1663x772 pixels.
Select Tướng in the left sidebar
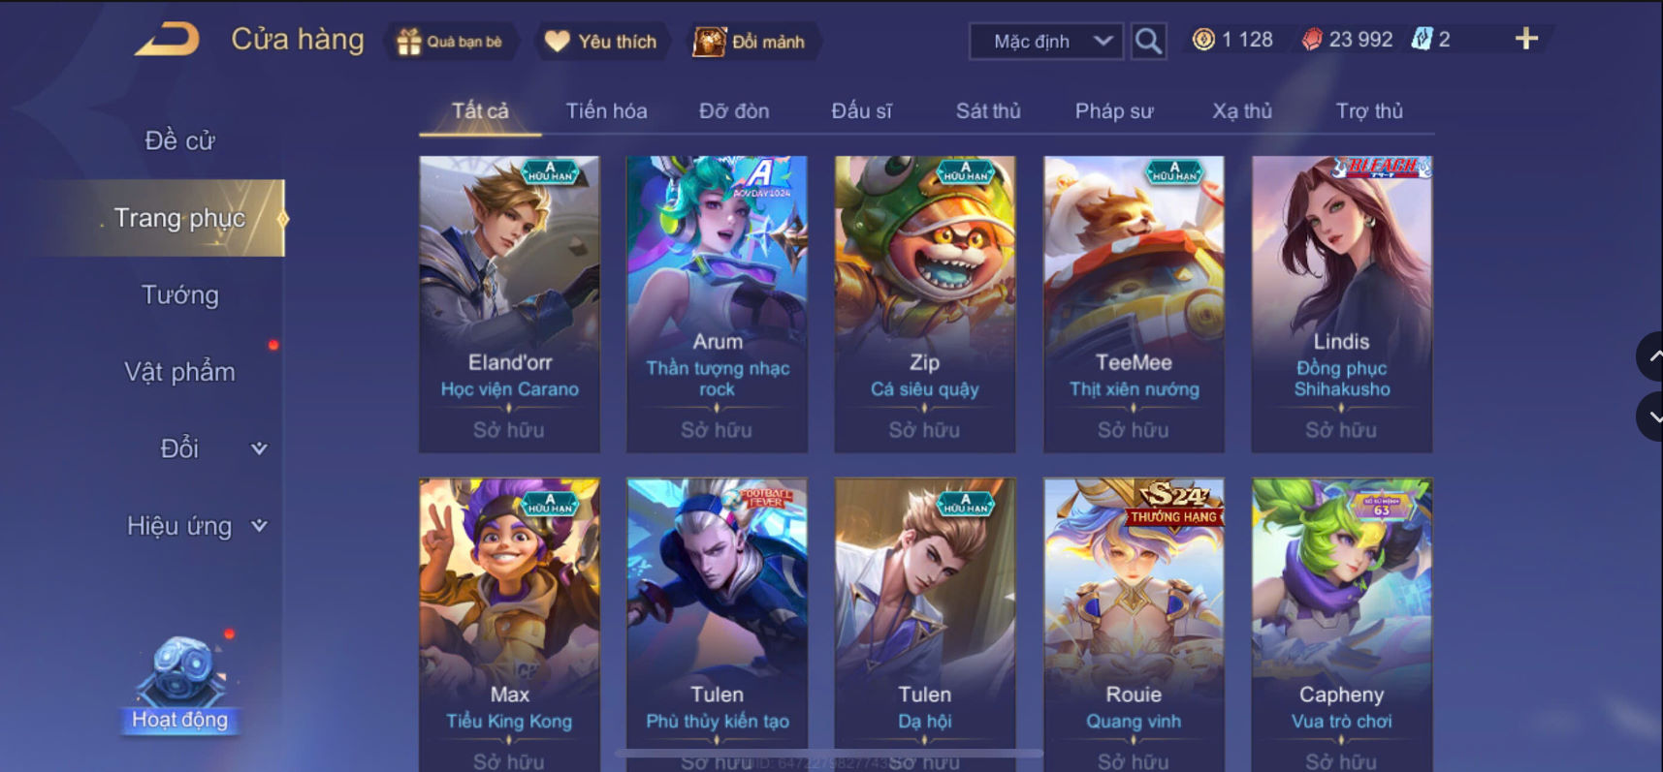180,294
